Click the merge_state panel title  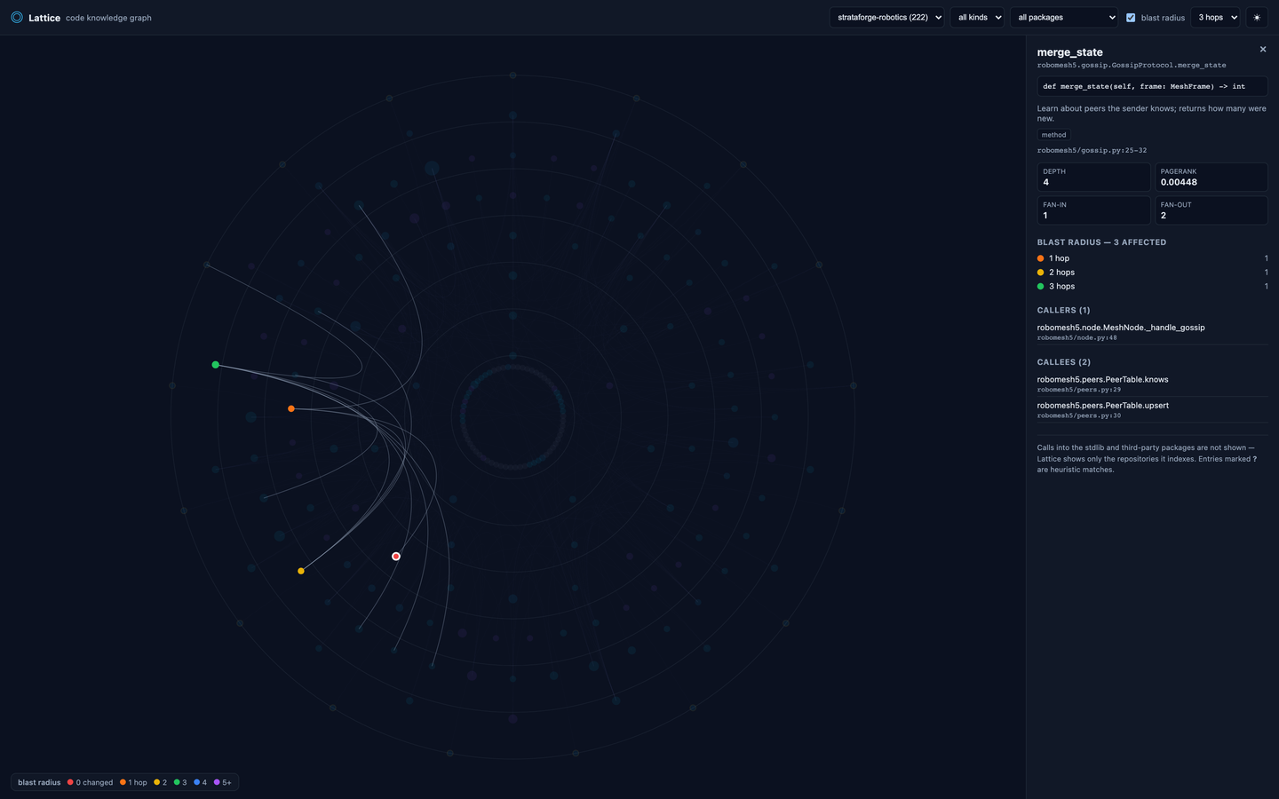[x=1070, y=52]
